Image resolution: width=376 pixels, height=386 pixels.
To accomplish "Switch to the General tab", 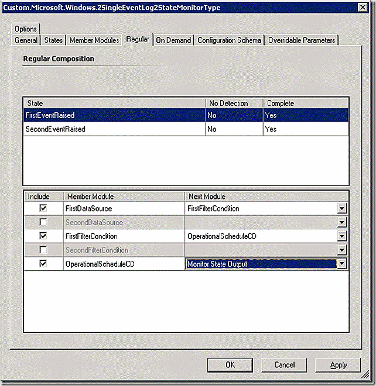I will pos(26,40).
